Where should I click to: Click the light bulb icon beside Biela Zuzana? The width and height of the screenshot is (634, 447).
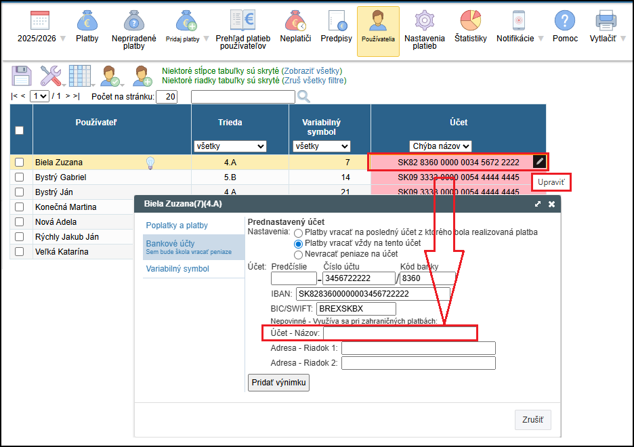point(151,163)
